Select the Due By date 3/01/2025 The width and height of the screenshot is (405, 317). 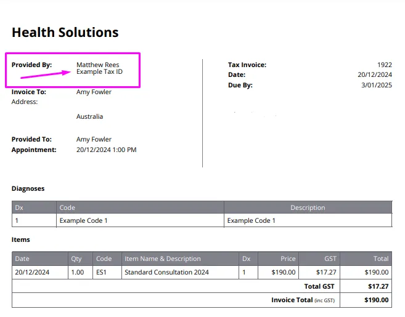(x=377, y=85)
